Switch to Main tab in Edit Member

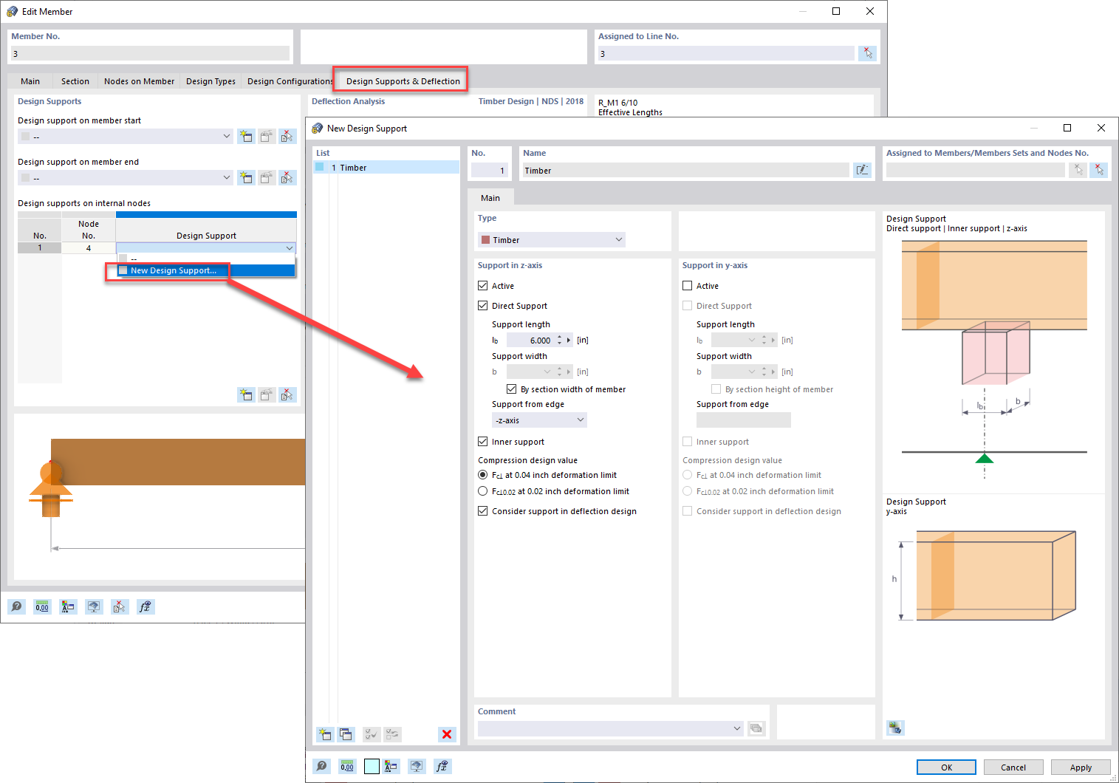(30, 81)
